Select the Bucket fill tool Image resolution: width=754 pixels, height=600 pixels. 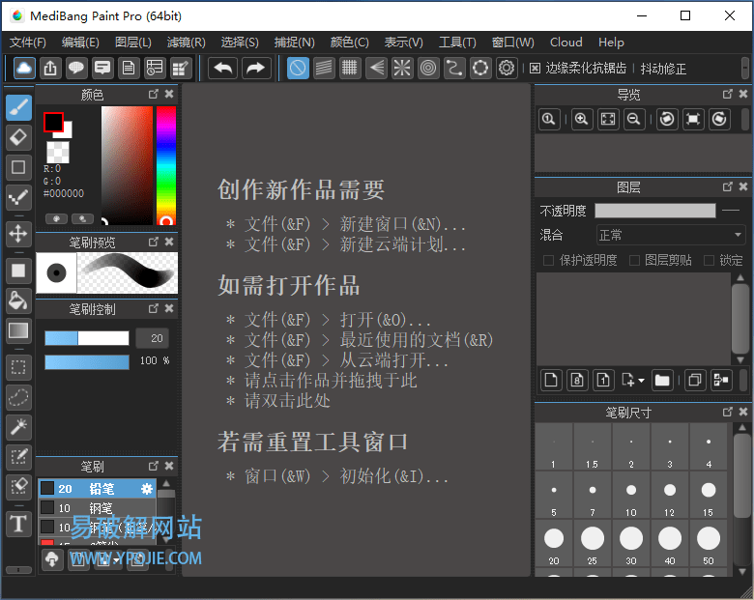pyautogui.click(x=18, y=300)
